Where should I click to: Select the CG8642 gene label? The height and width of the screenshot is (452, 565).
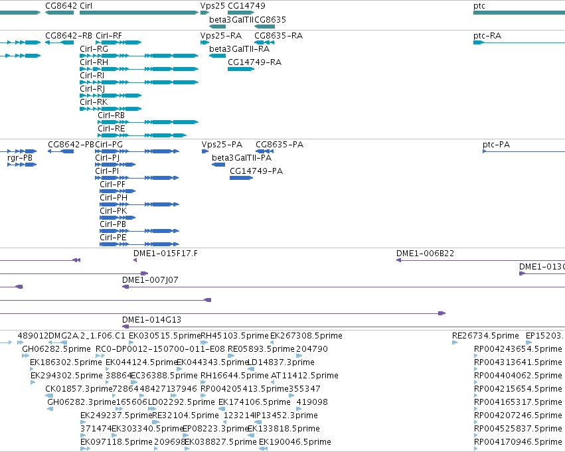coord(61,6)
